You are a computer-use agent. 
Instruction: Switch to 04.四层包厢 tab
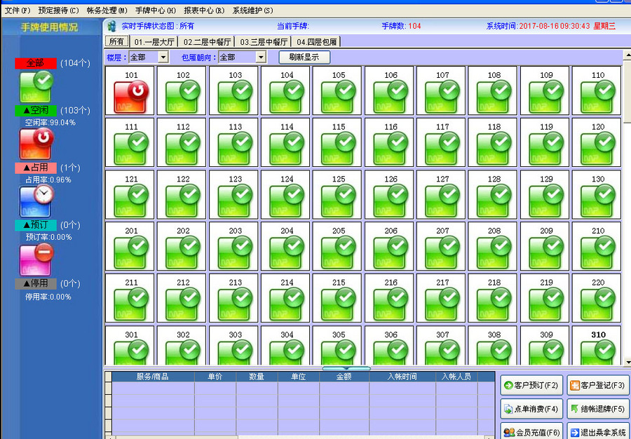(x=316, y=42)
